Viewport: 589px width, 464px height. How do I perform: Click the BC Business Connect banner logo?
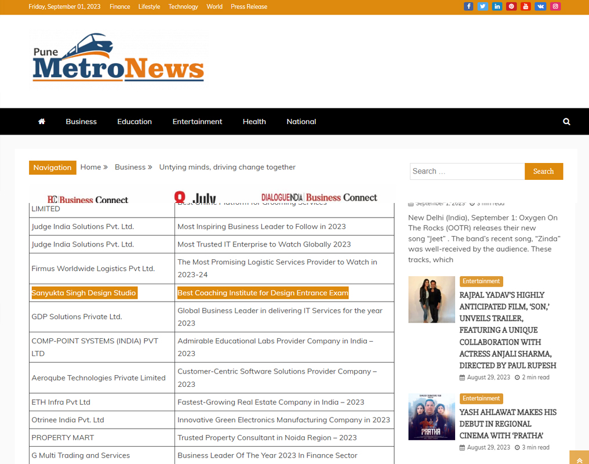[x=88, y=200]
